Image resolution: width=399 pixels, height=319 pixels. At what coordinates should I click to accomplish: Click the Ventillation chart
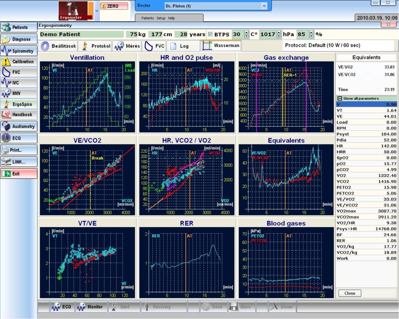(x=88, y=97)
